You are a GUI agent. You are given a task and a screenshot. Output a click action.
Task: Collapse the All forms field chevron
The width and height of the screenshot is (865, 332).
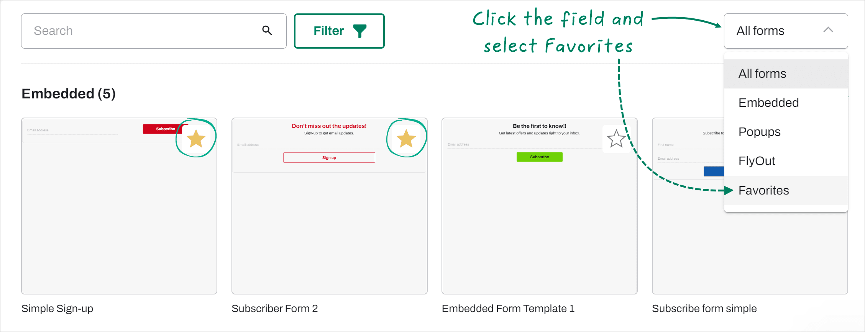coord(829,30)
